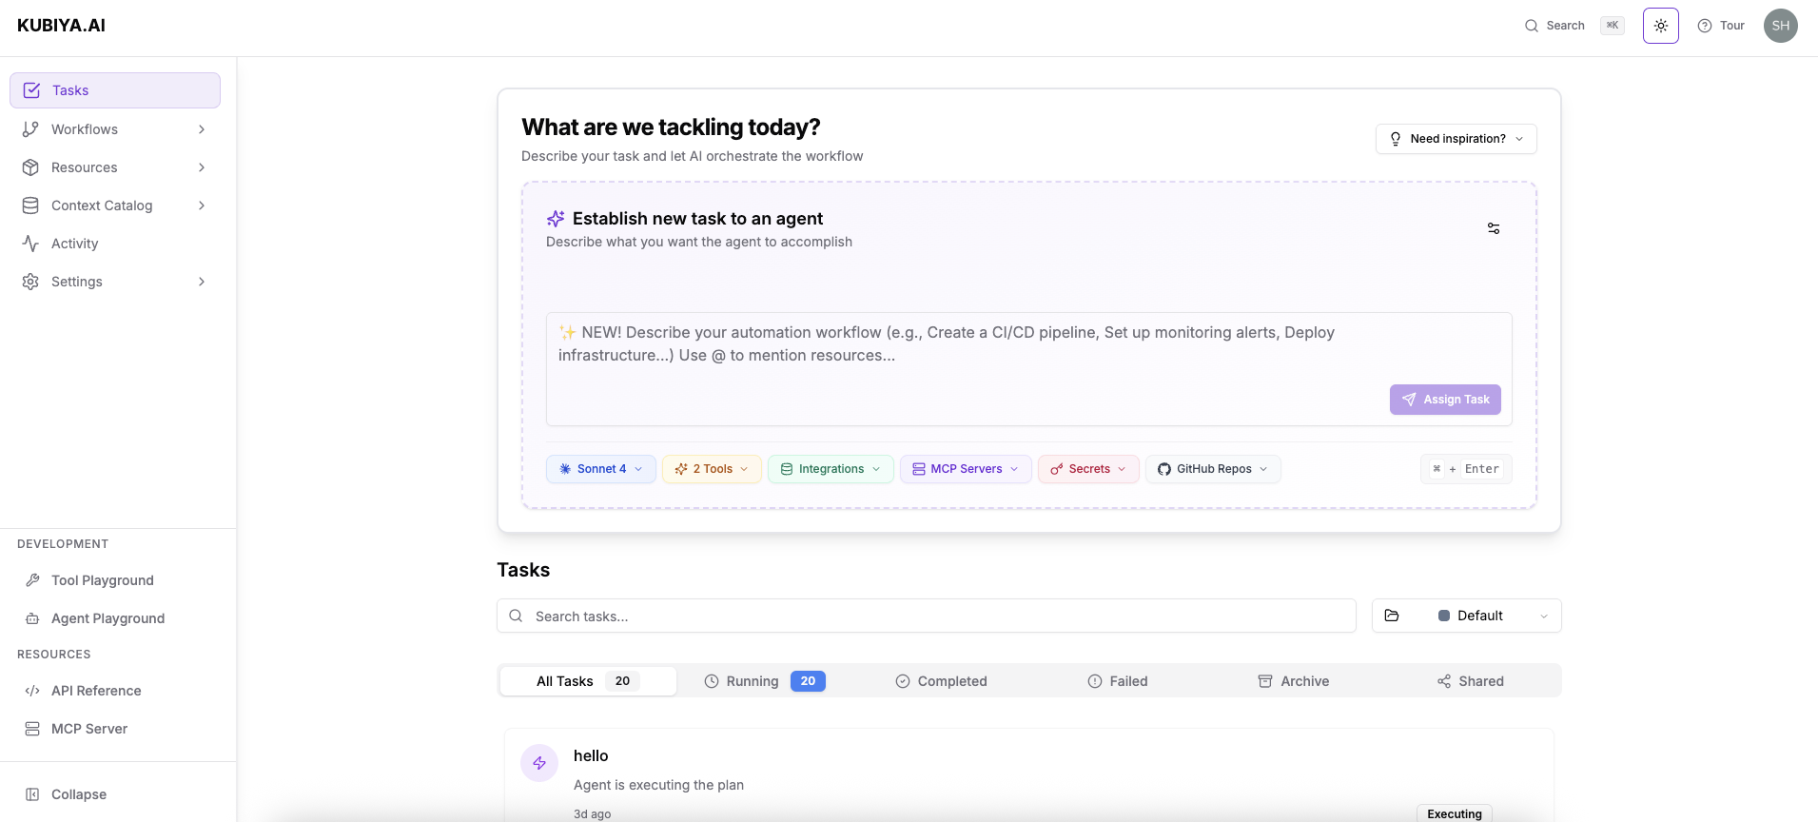Click the search magnifier icon in header
This screenshot has height=822, width=1818.
(x=1532, y=26)
